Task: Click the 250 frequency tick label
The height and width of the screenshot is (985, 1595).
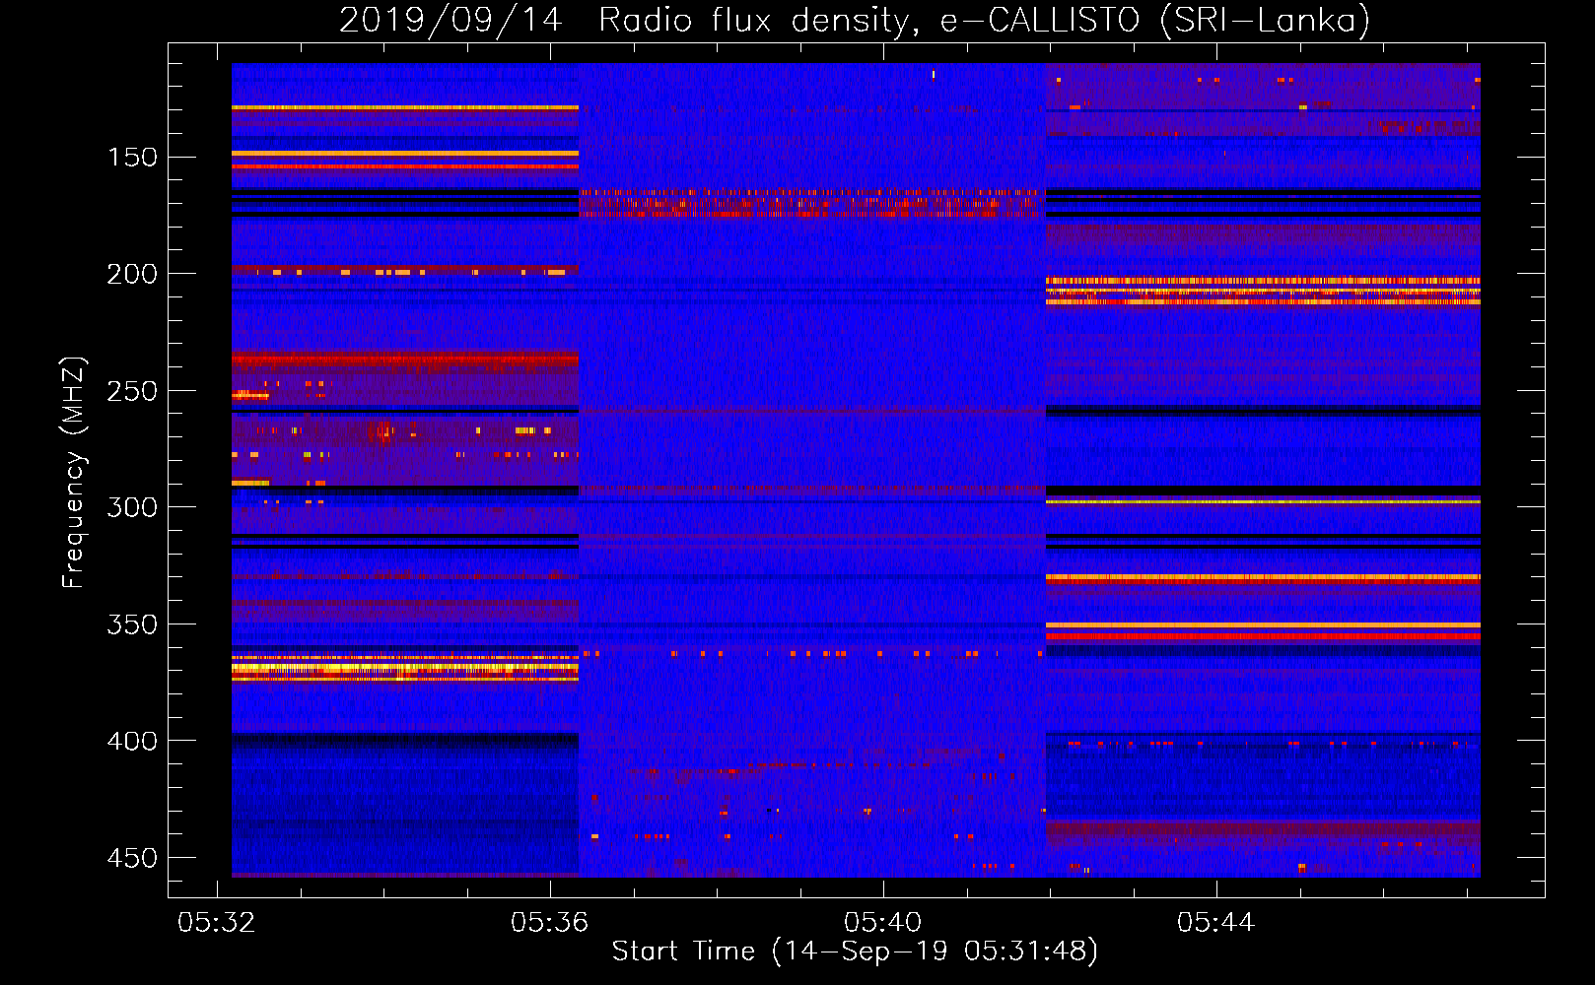Action: tap(132, 391)
